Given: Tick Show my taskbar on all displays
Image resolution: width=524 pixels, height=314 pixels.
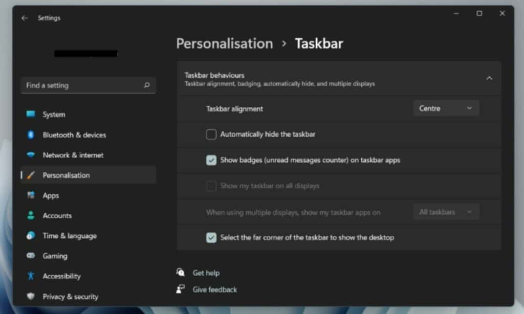Looking at the screenshot, I should coord(211,186).
